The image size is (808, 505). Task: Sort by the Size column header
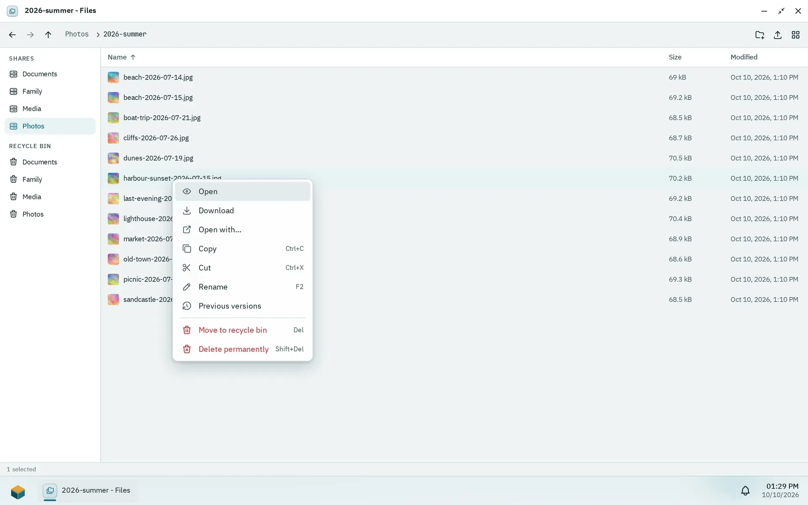click(675, 57)
